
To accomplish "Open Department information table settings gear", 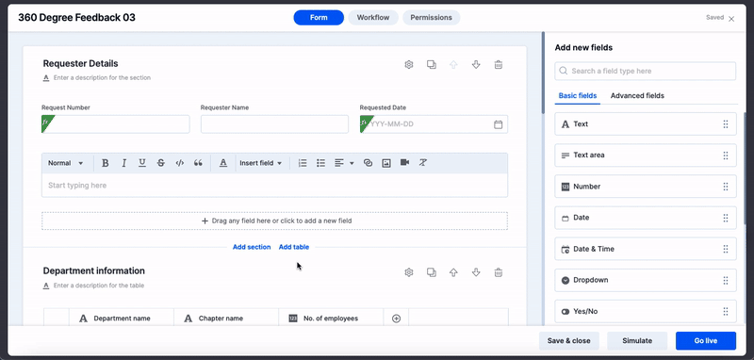I will pyautogui.click(x=409, y=272).
